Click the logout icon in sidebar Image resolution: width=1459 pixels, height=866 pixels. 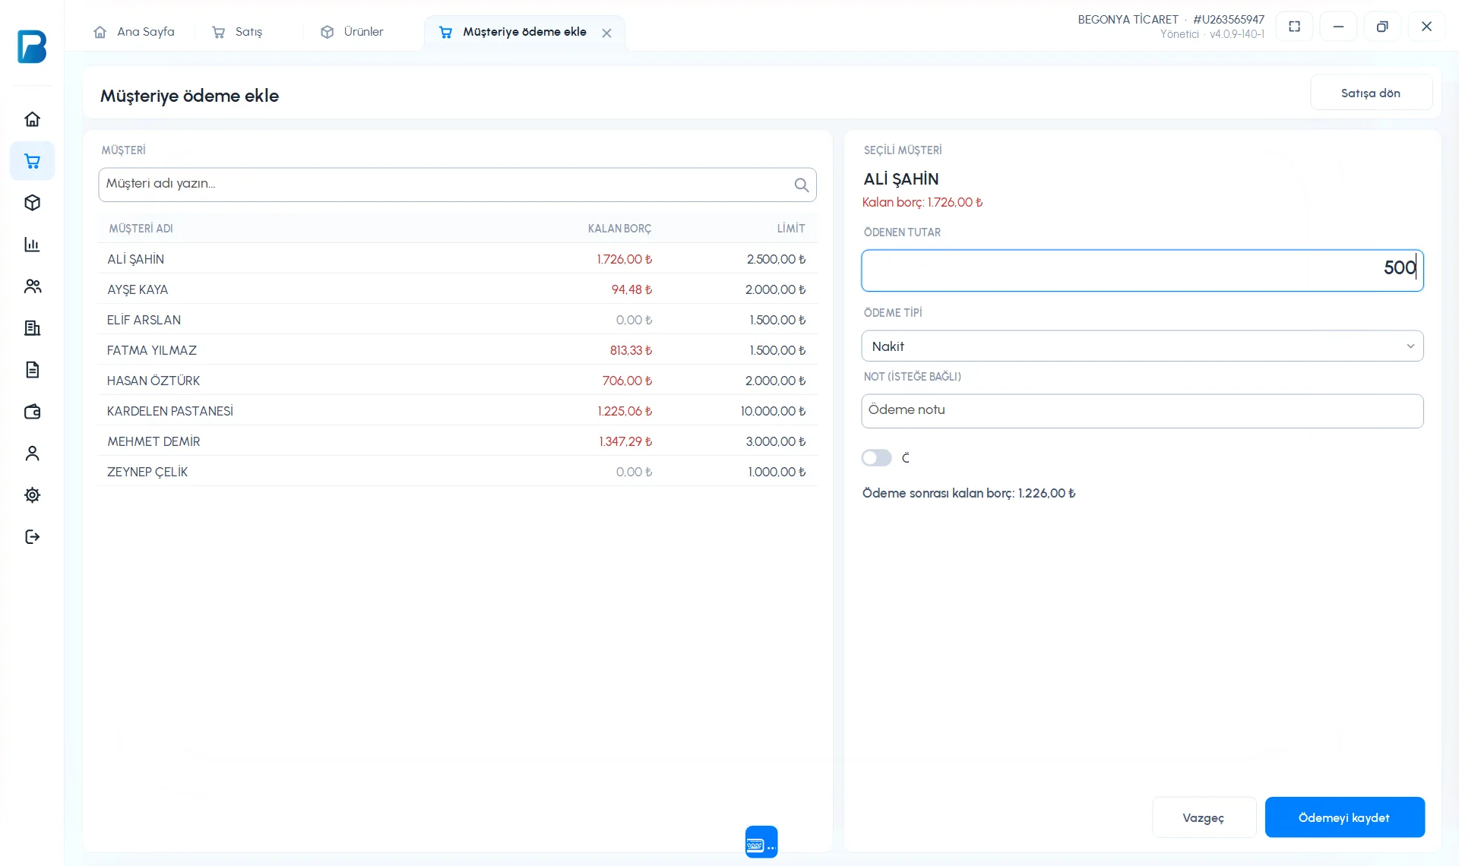[32, 537]
